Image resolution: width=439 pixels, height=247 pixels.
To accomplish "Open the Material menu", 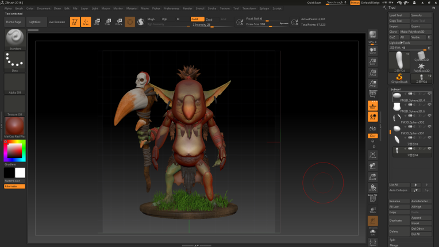I will pyautogui.click(x=132, y=9).
